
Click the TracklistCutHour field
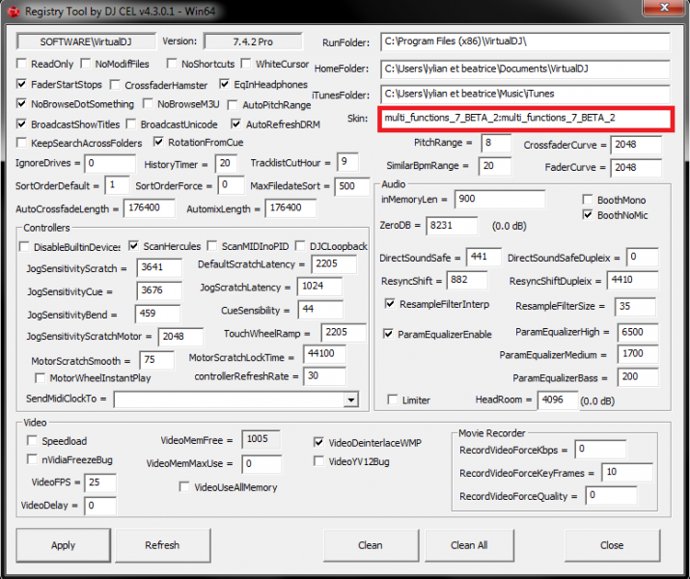[x=347, y=162]
